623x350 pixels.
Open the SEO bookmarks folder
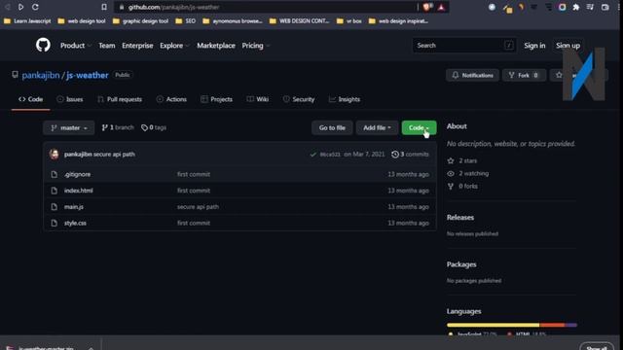coord(186,21)
